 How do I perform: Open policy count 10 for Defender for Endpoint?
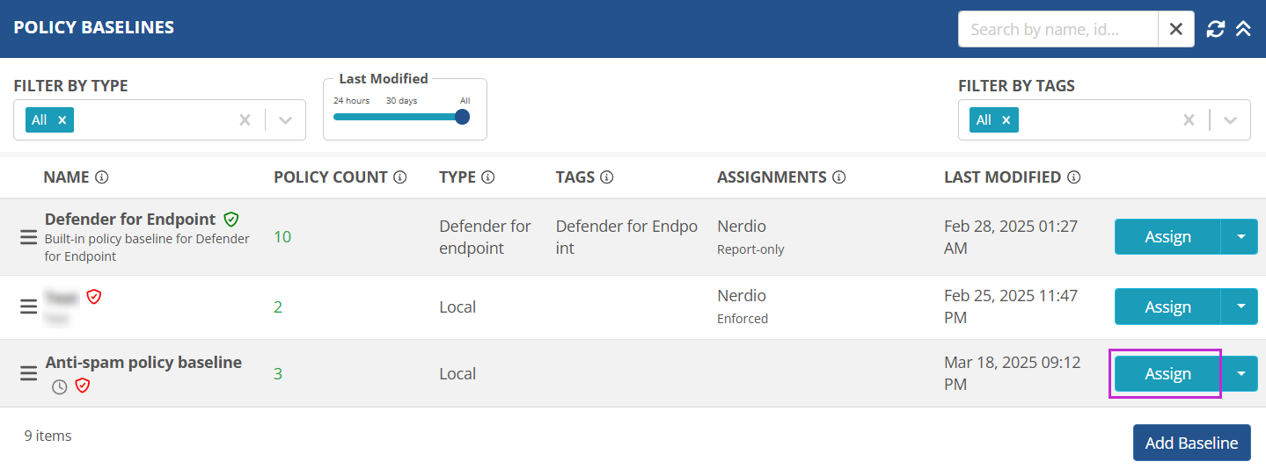[282, 237]
